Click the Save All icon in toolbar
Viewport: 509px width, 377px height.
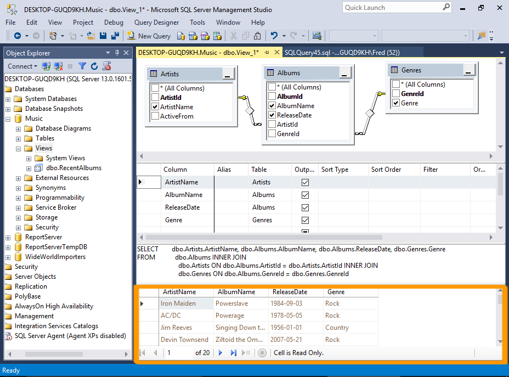115,36
